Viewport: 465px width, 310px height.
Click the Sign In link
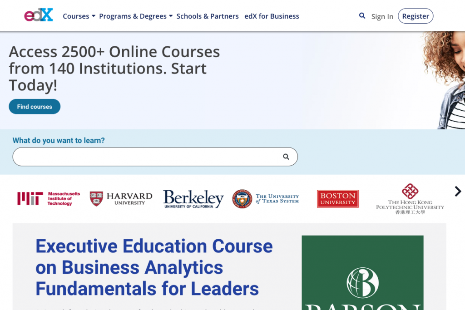[x=382, y=17]
